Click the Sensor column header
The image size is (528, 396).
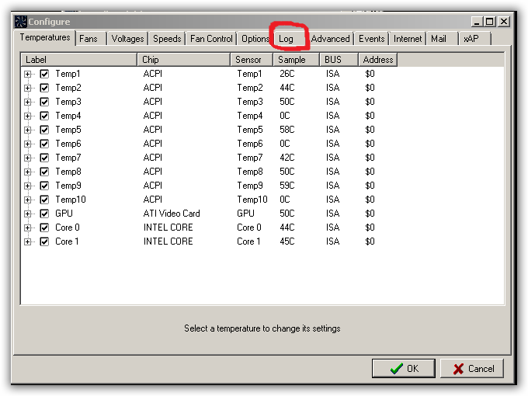pos(252,60)
